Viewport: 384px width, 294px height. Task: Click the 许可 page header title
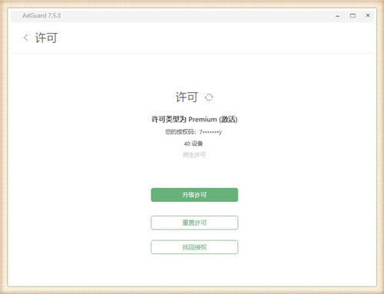[46, 38]
